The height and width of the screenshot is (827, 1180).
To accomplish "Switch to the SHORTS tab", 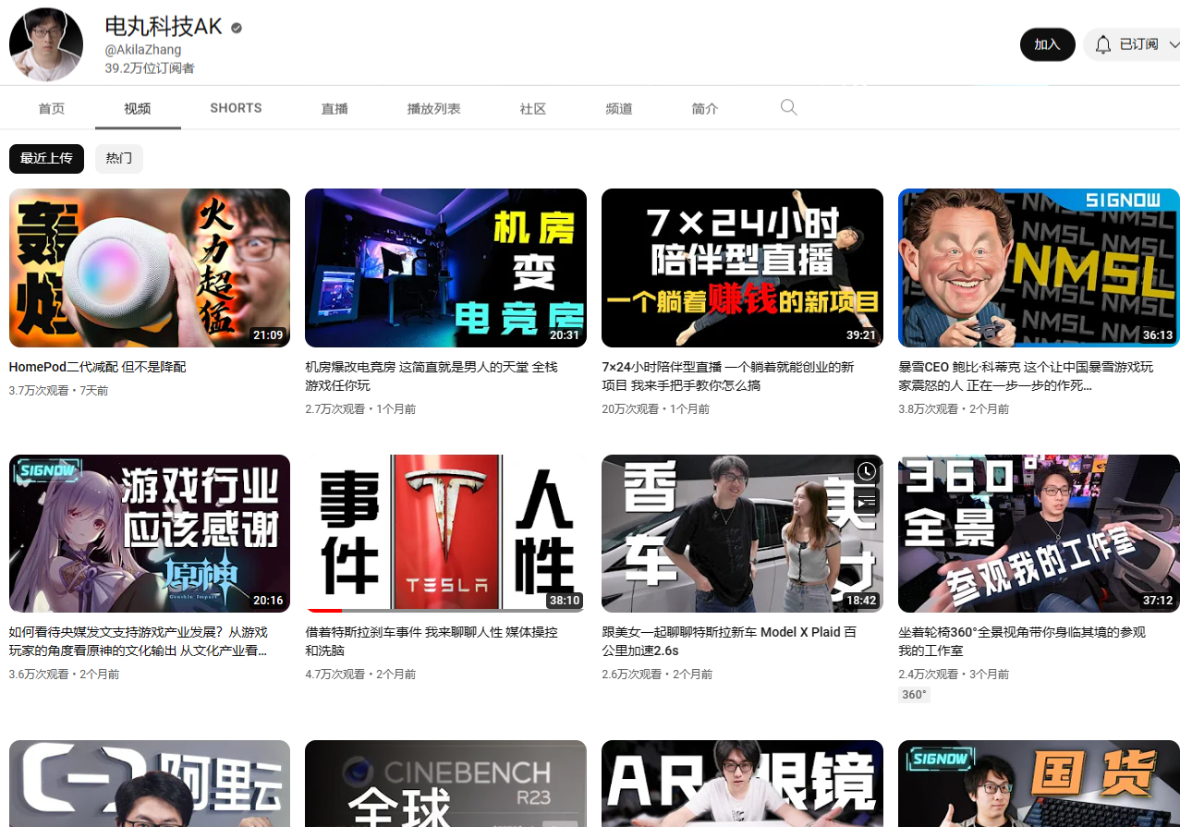I will [x=236, y=108].
